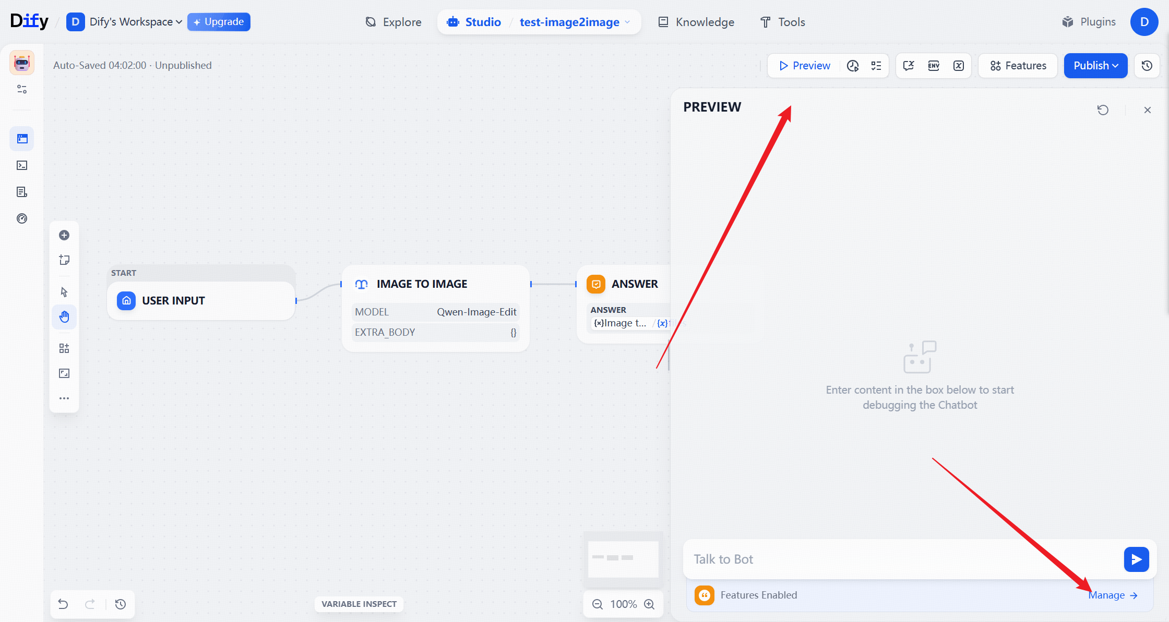This screenshot has height=622, width=1169.
Task: Open environment variables (ENV) icon
Action: (x=934, y=66)
